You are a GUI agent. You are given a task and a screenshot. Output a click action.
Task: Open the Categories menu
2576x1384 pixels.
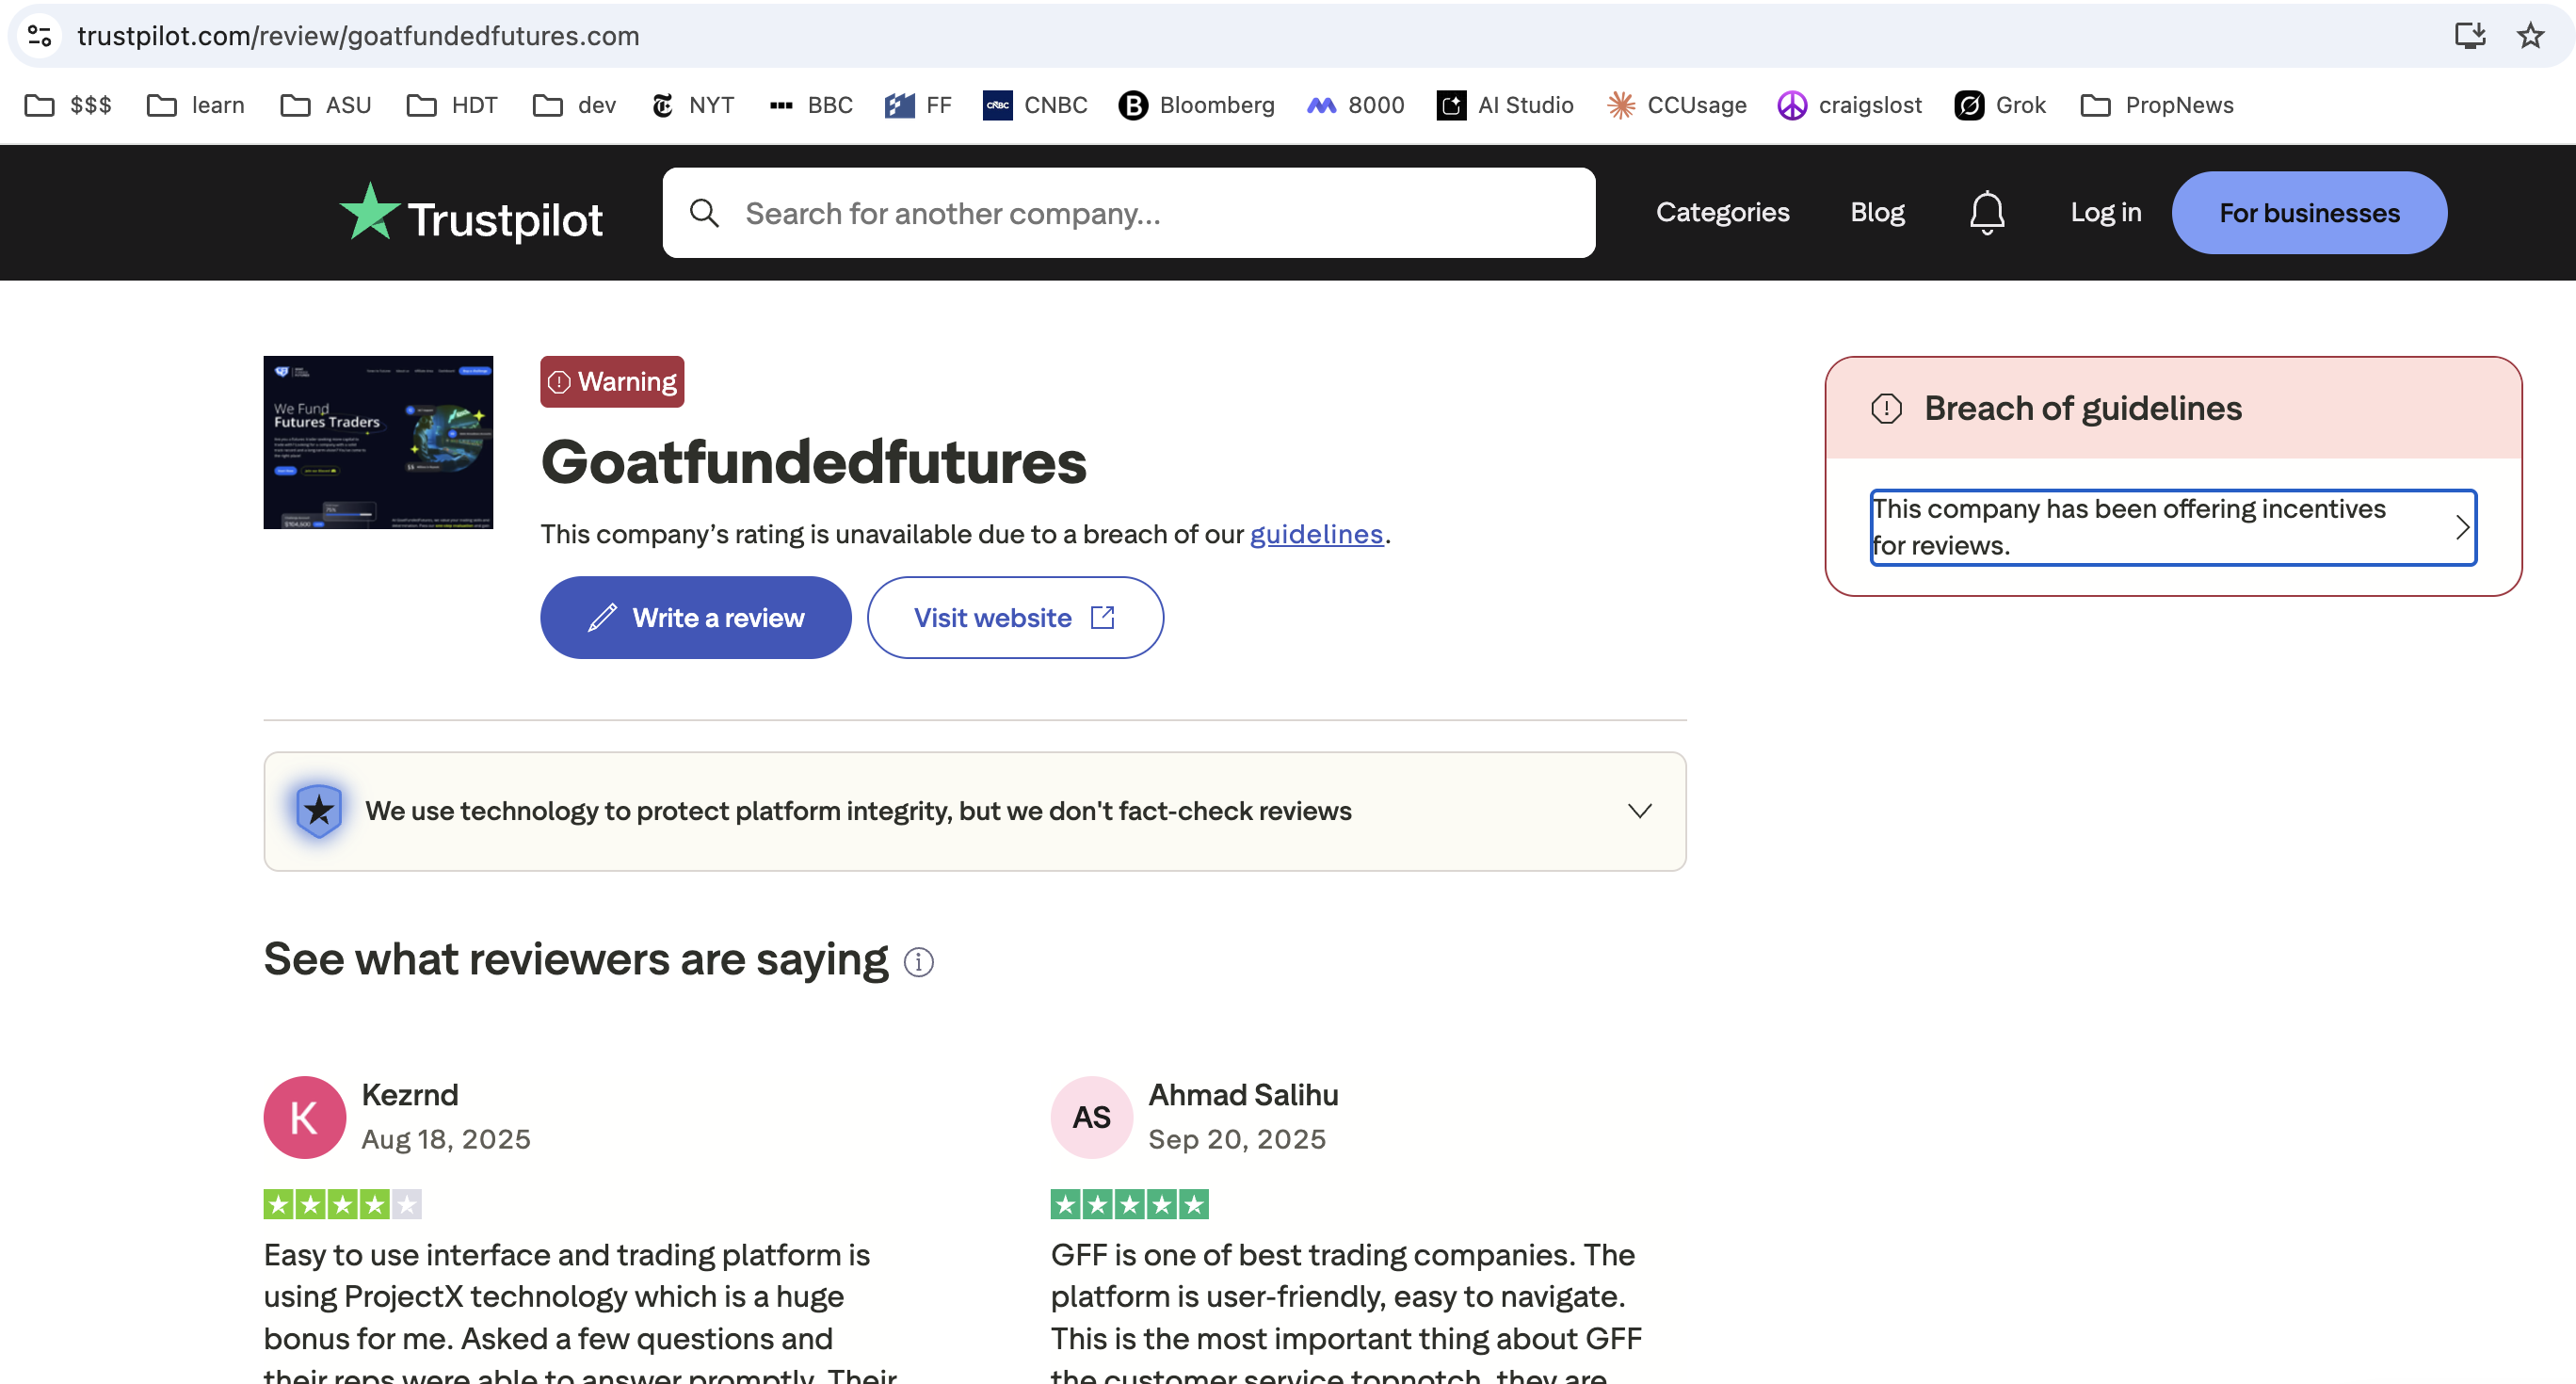(1722, 212)
